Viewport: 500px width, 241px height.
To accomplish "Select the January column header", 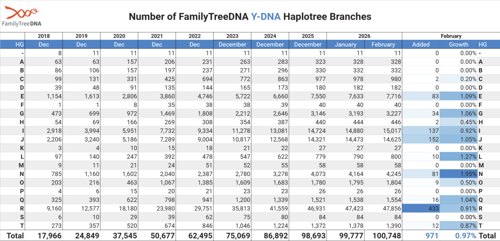I will tap(345, 44).
